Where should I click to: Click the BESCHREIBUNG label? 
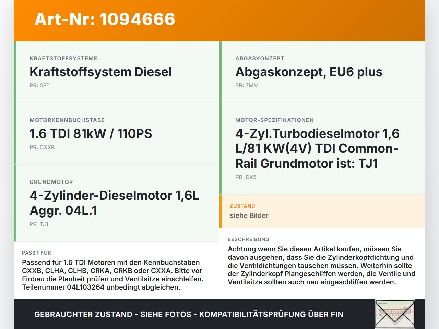coord(249,239)
